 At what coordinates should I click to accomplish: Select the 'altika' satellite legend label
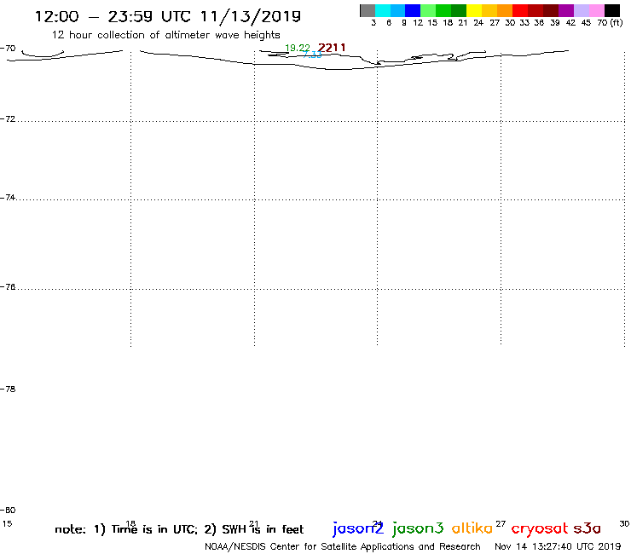[x=472, y=528]
